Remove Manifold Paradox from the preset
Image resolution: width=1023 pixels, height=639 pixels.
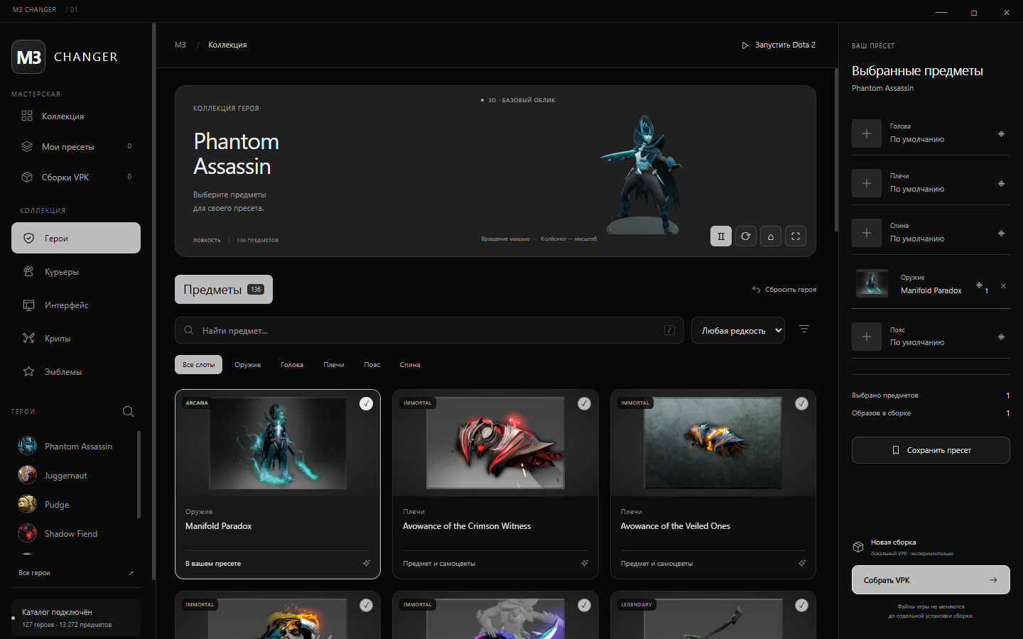(1003, 285)
